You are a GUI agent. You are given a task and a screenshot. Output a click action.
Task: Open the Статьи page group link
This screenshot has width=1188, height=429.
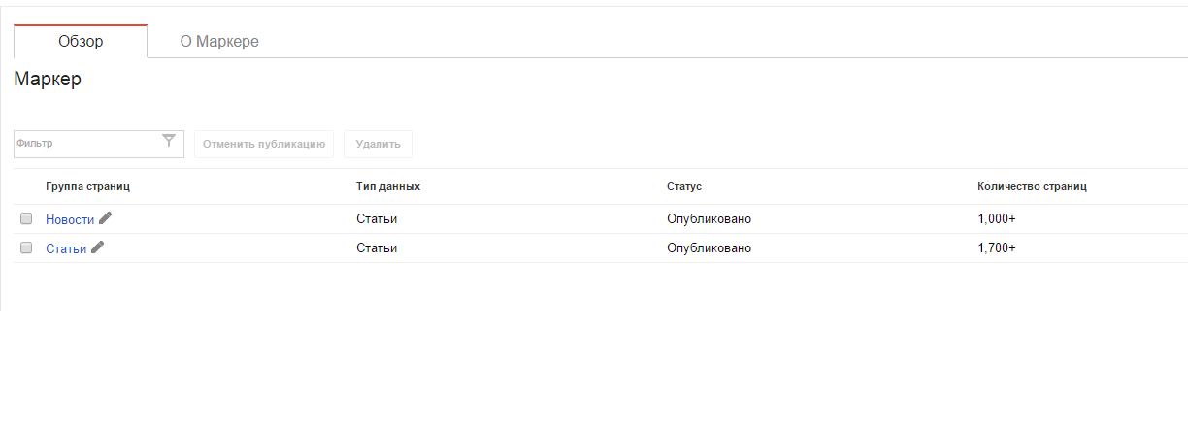(x=66, y=248)
